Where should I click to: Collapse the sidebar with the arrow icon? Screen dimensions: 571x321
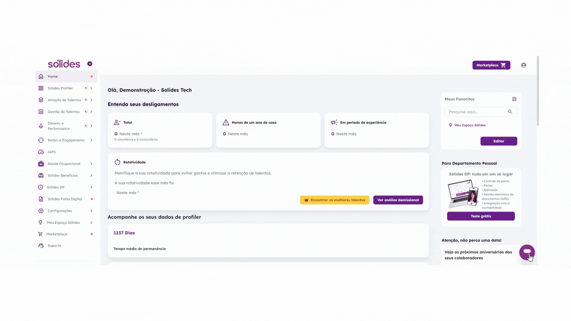pyautogui.click(x=90, y=64)
